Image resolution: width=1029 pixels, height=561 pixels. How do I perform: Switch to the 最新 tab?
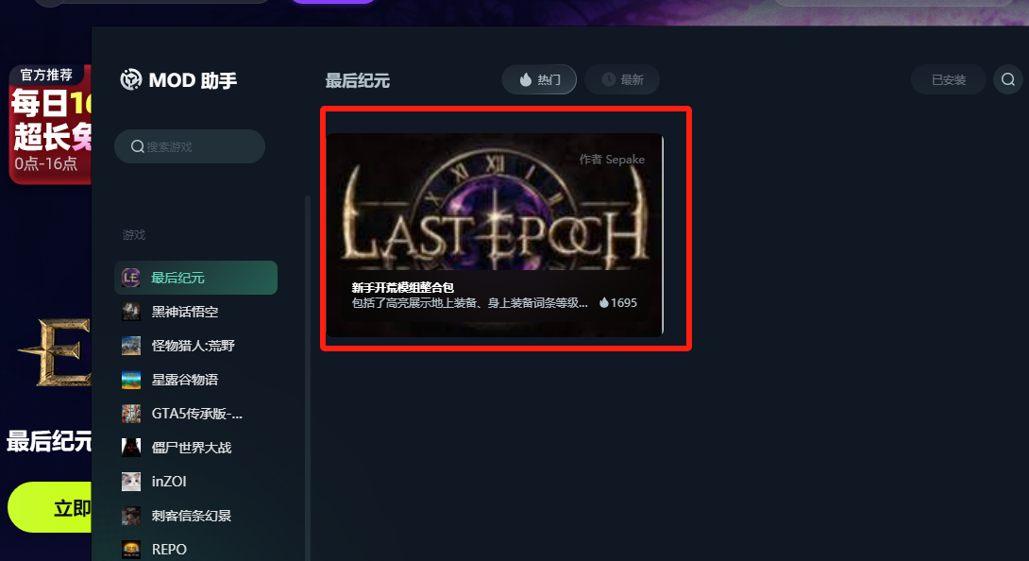coord(622,79)
